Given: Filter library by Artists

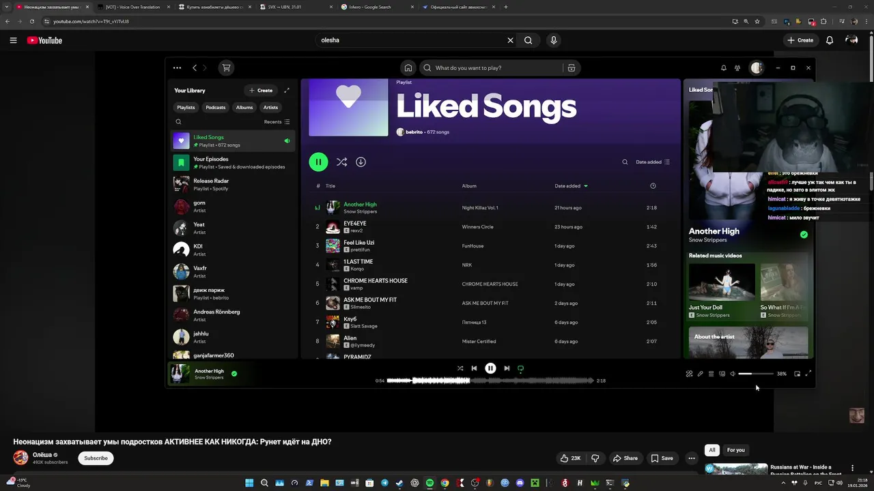Looking at the screenshot, I should coord(270,107).
